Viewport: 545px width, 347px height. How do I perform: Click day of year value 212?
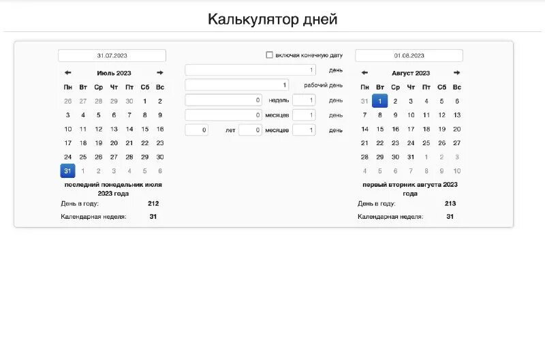coord(153,203)
